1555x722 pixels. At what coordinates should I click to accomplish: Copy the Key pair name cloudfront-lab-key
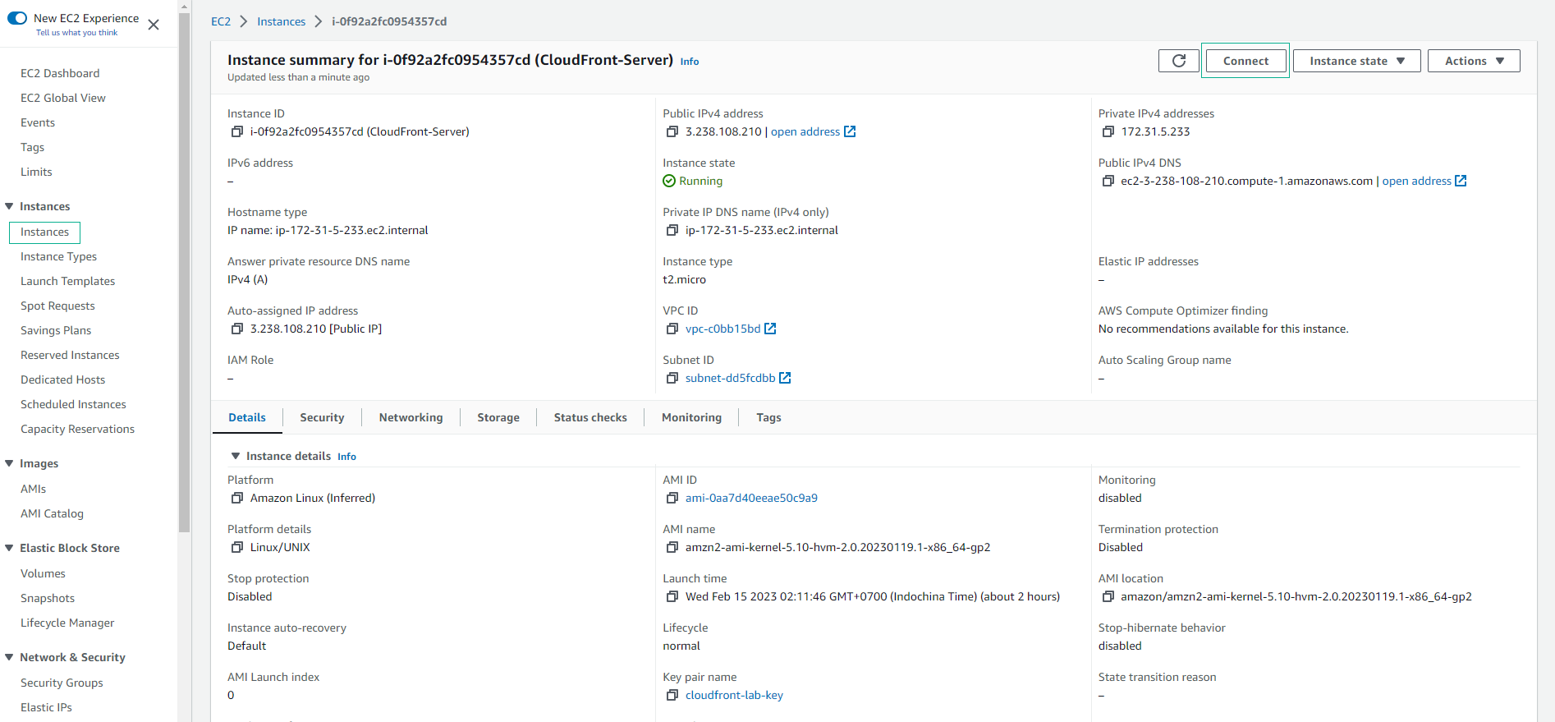[x=672, y=695]
